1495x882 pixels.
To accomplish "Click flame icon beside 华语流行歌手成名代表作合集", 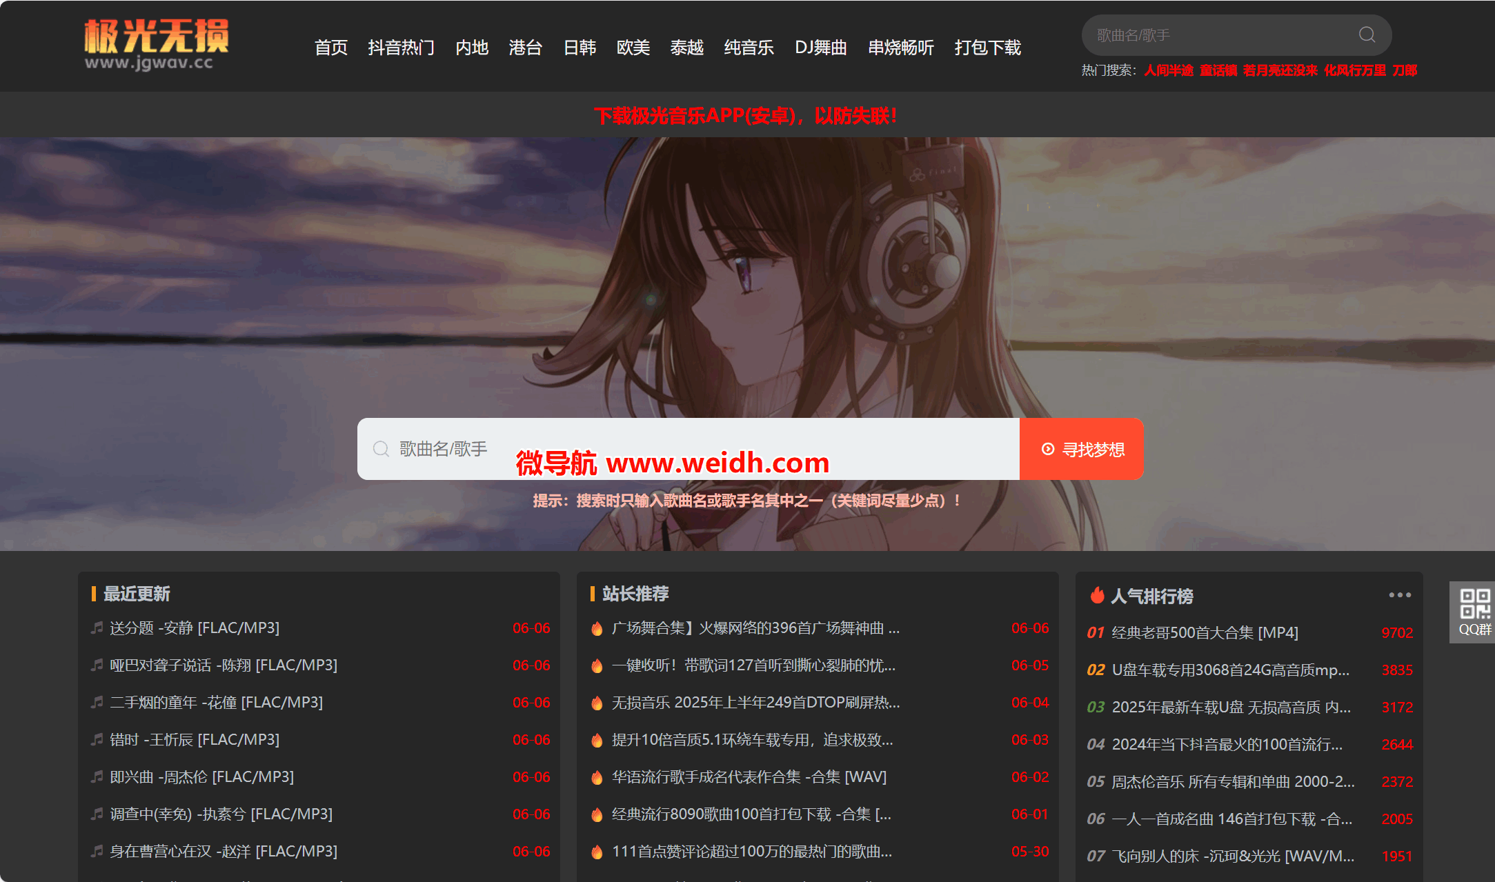I will tap(597, 777).
